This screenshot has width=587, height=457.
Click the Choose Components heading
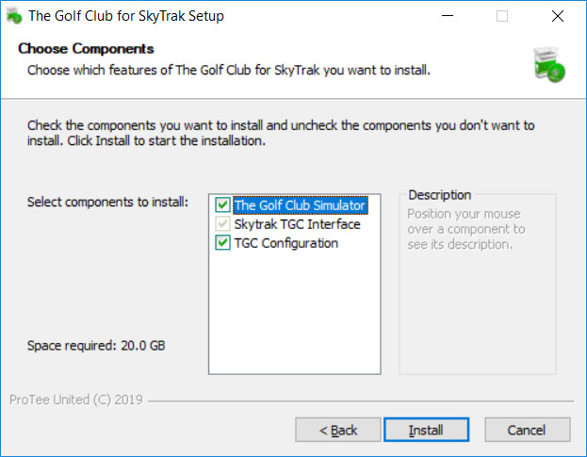(x=86, y=49)
